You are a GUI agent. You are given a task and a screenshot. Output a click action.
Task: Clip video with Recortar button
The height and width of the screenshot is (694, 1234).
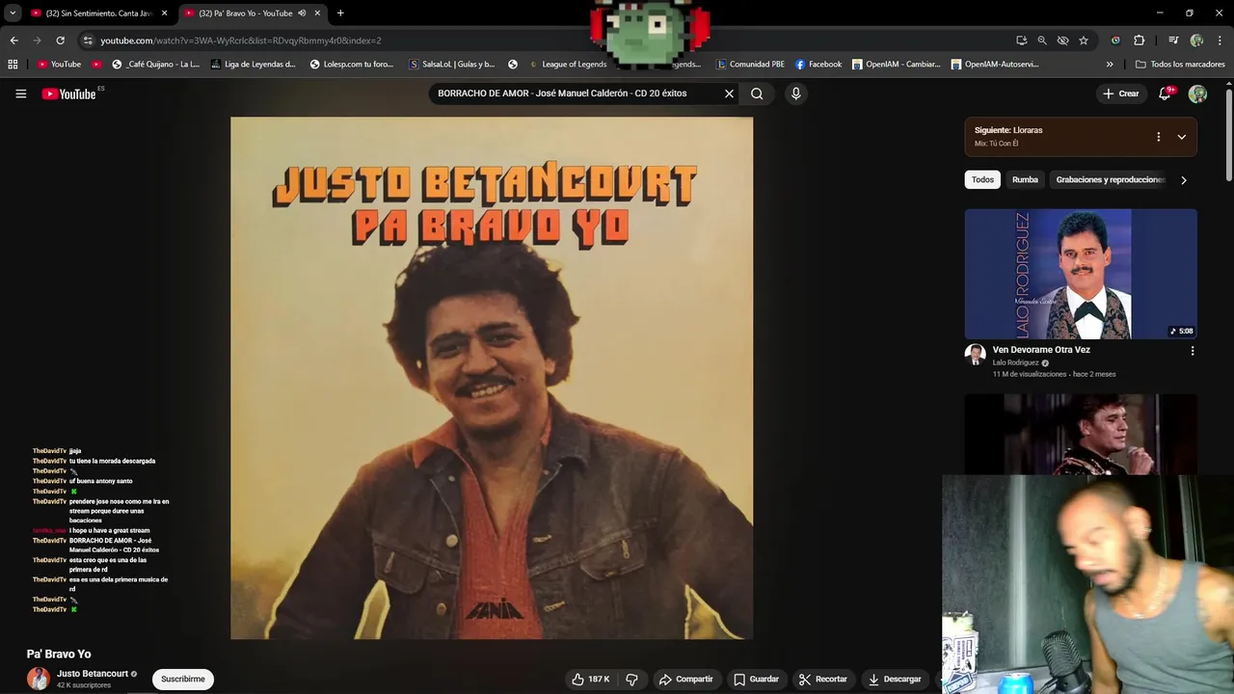(x=822, y=679)
